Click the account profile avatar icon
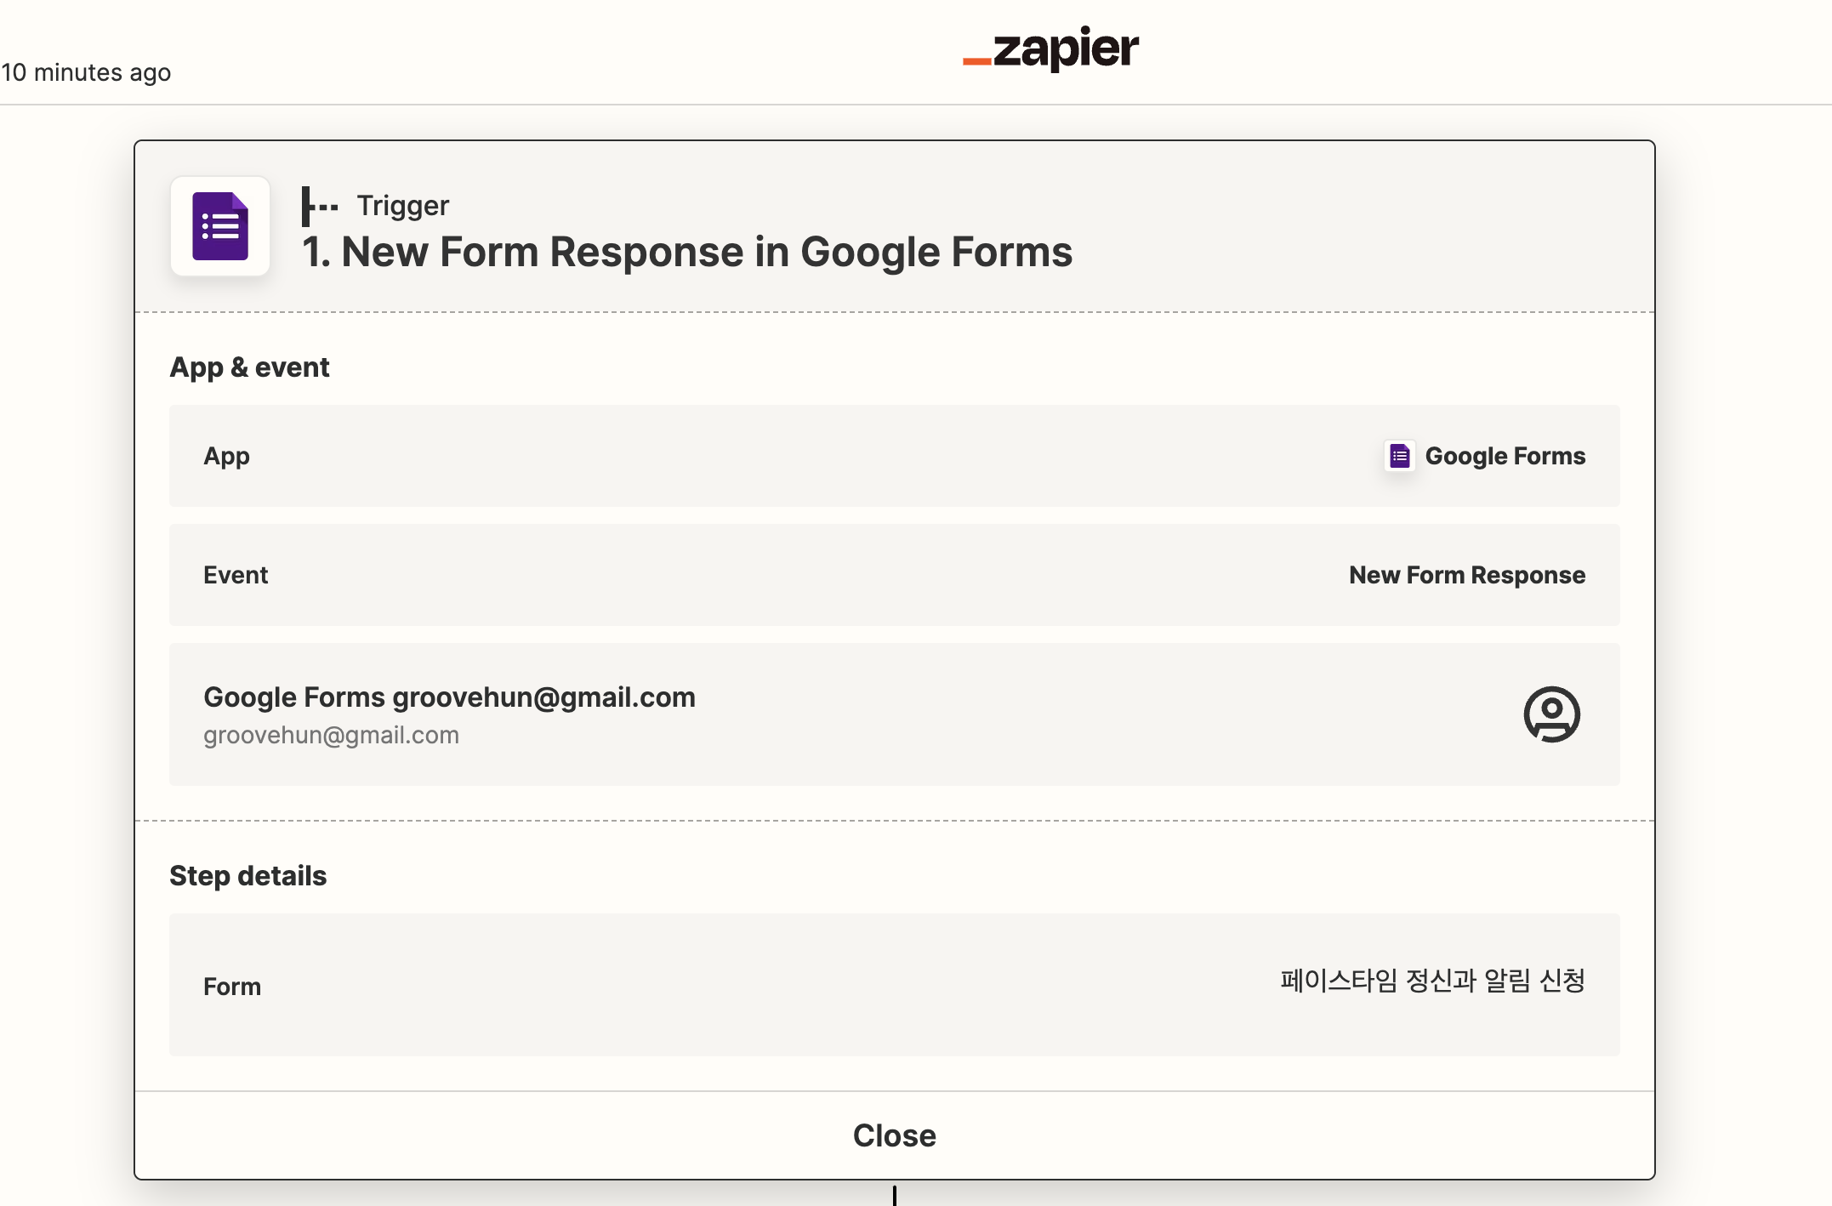The width and height of the screenshot is (1832, 1206). [x=1551, y=714]
